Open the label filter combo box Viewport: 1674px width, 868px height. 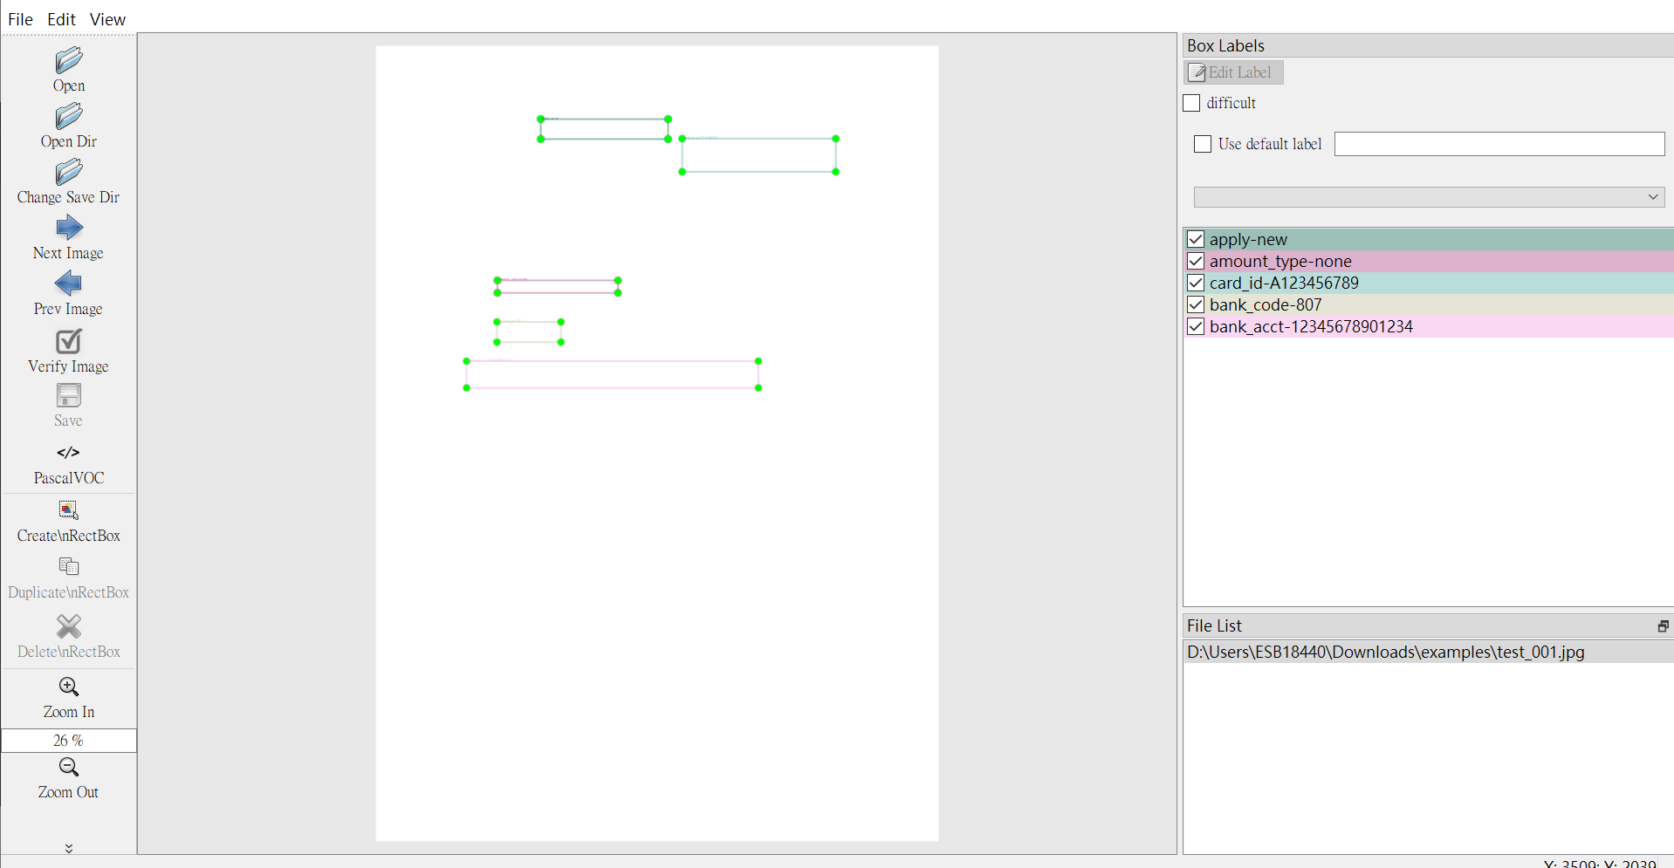(1429, 197)
